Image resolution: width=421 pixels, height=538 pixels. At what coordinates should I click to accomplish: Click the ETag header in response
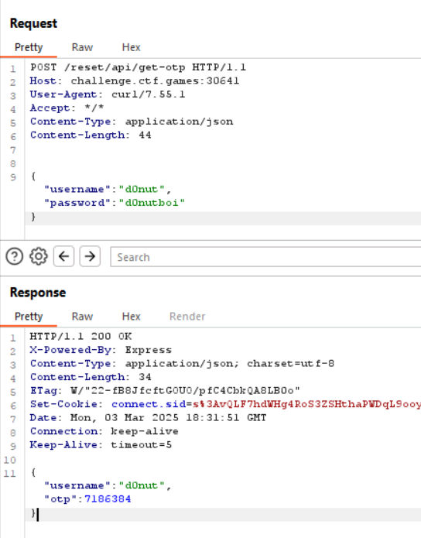[165, 390]
